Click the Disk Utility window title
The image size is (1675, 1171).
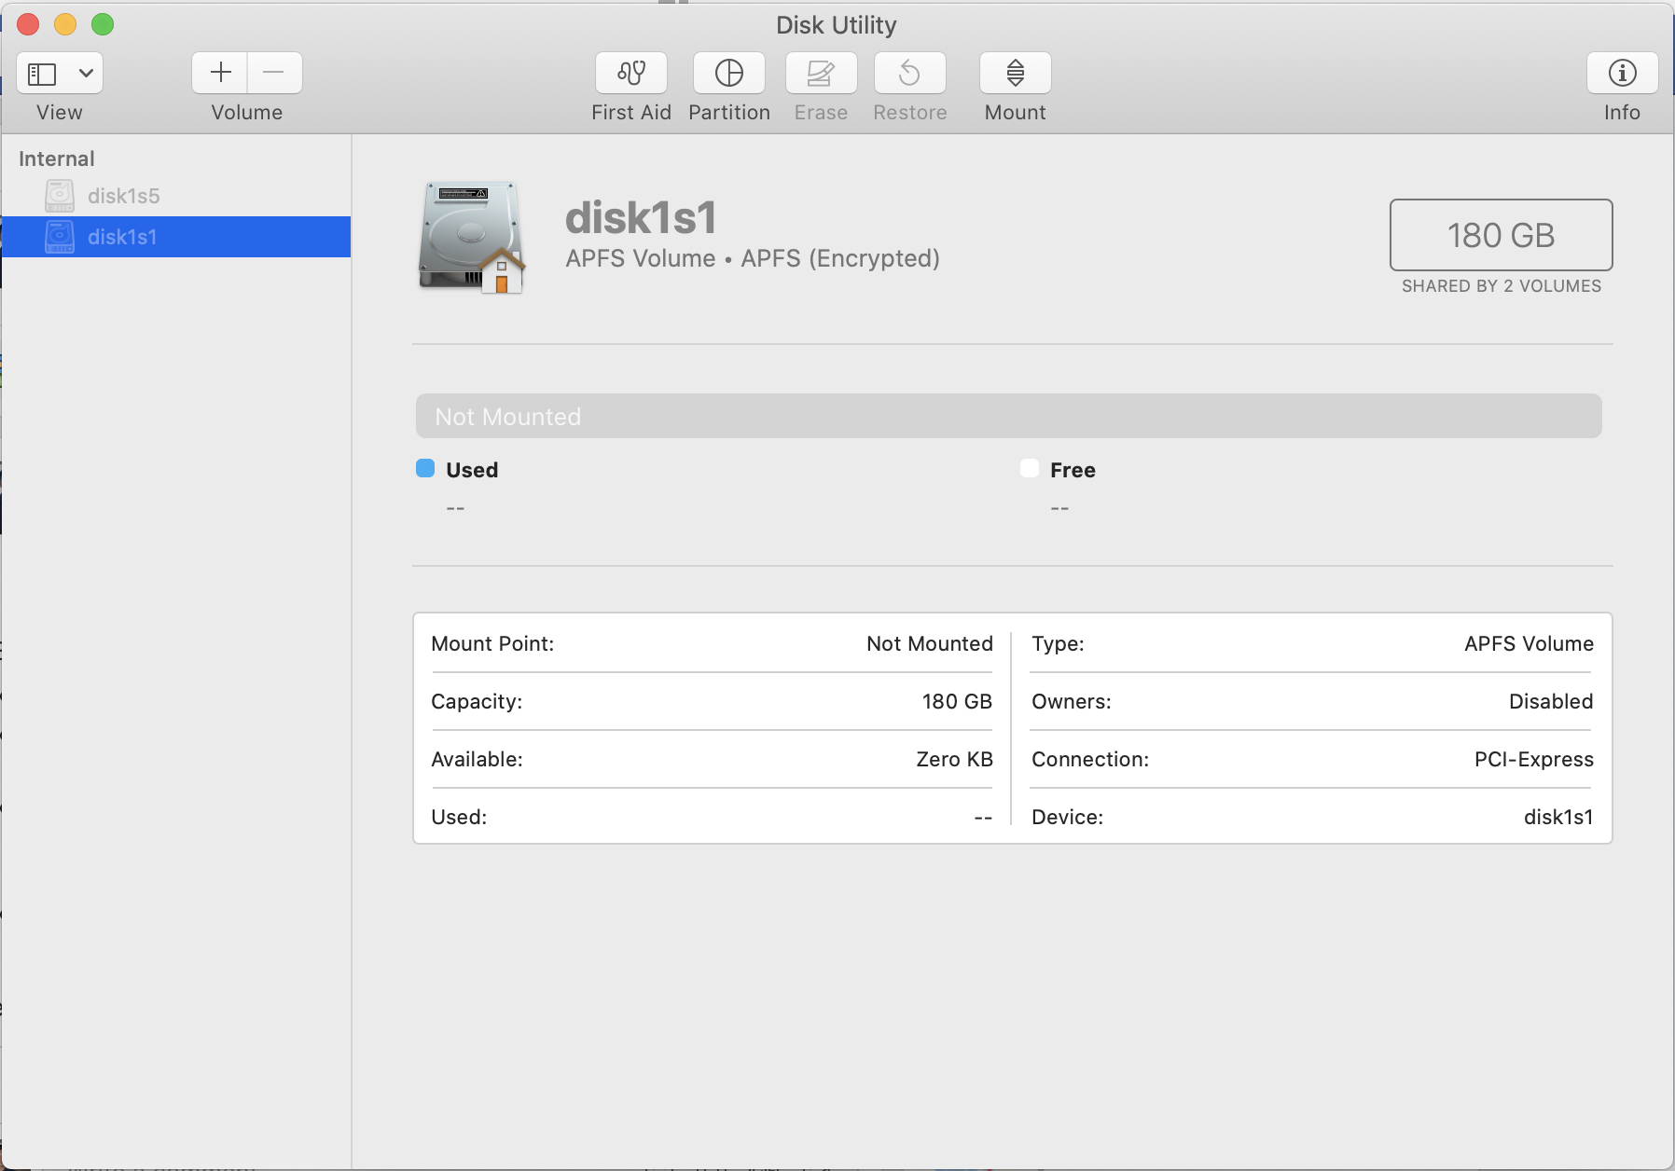pyautogui.click(x=837, y=25)
